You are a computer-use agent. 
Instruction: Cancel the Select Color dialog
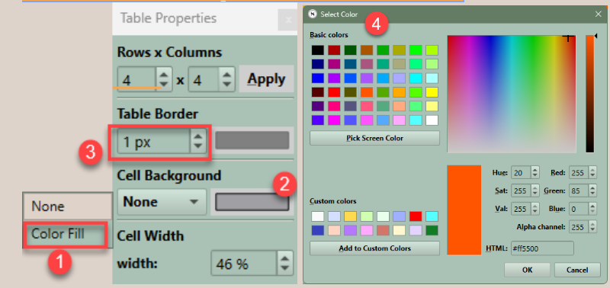pos(577,270)
